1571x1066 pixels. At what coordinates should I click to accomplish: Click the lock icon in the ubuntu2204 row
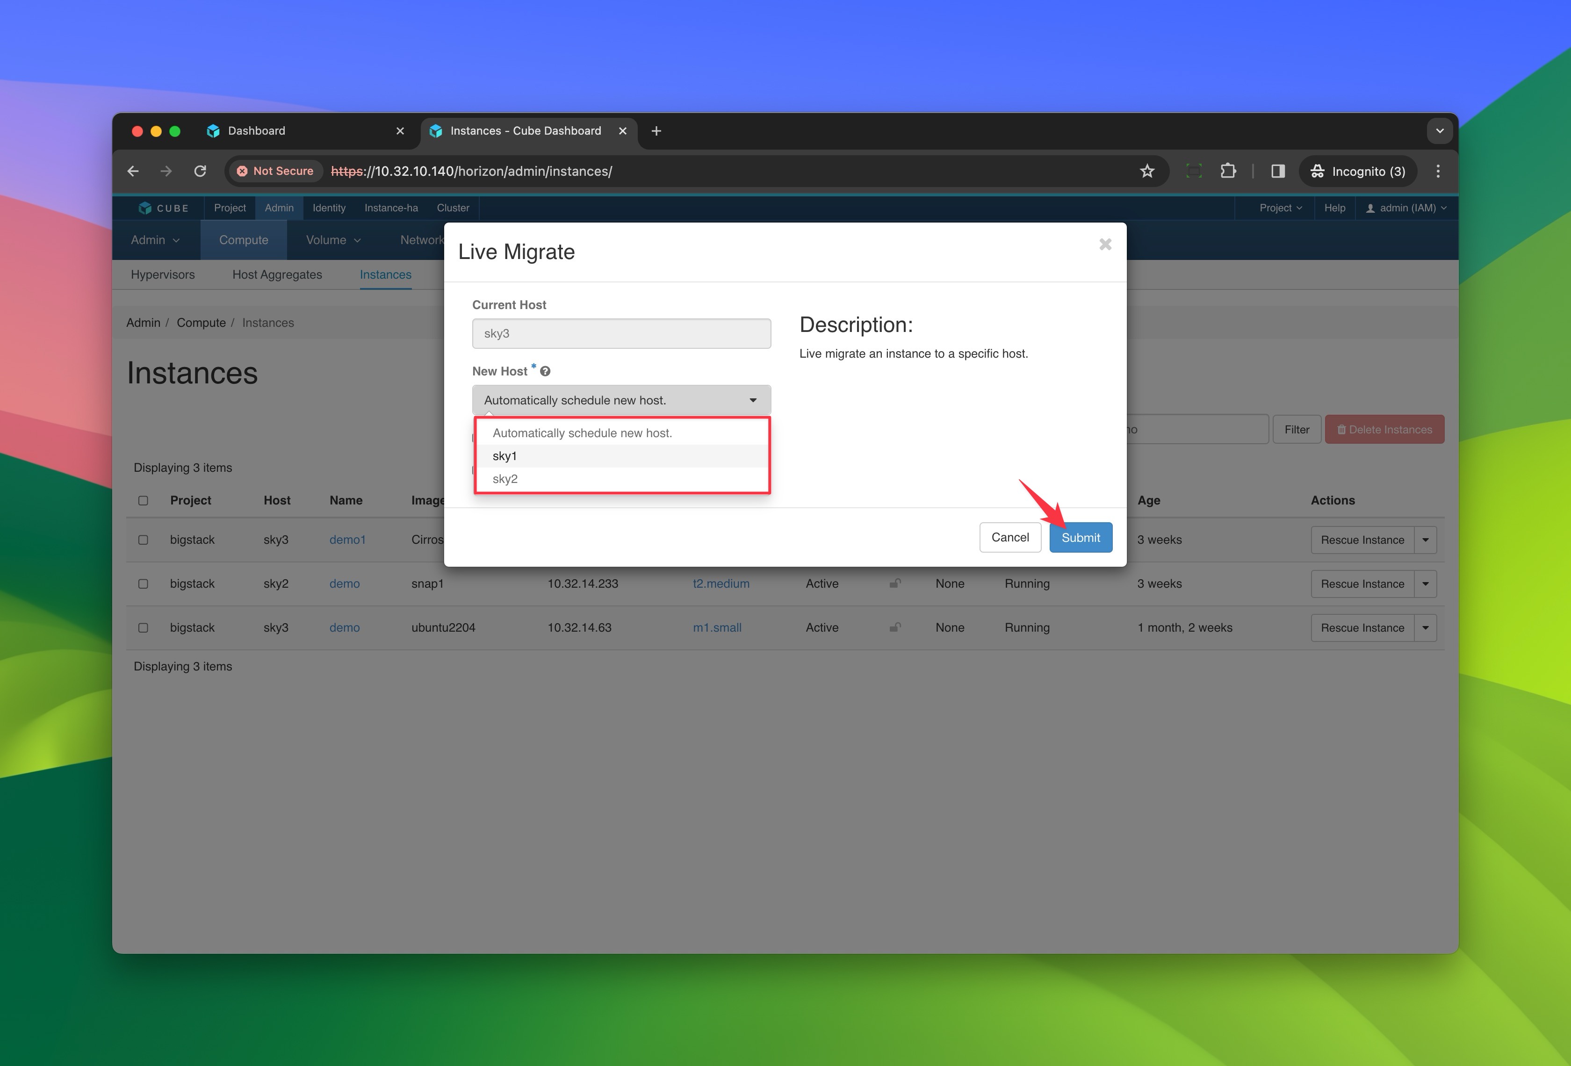click(x=895, y=627)
